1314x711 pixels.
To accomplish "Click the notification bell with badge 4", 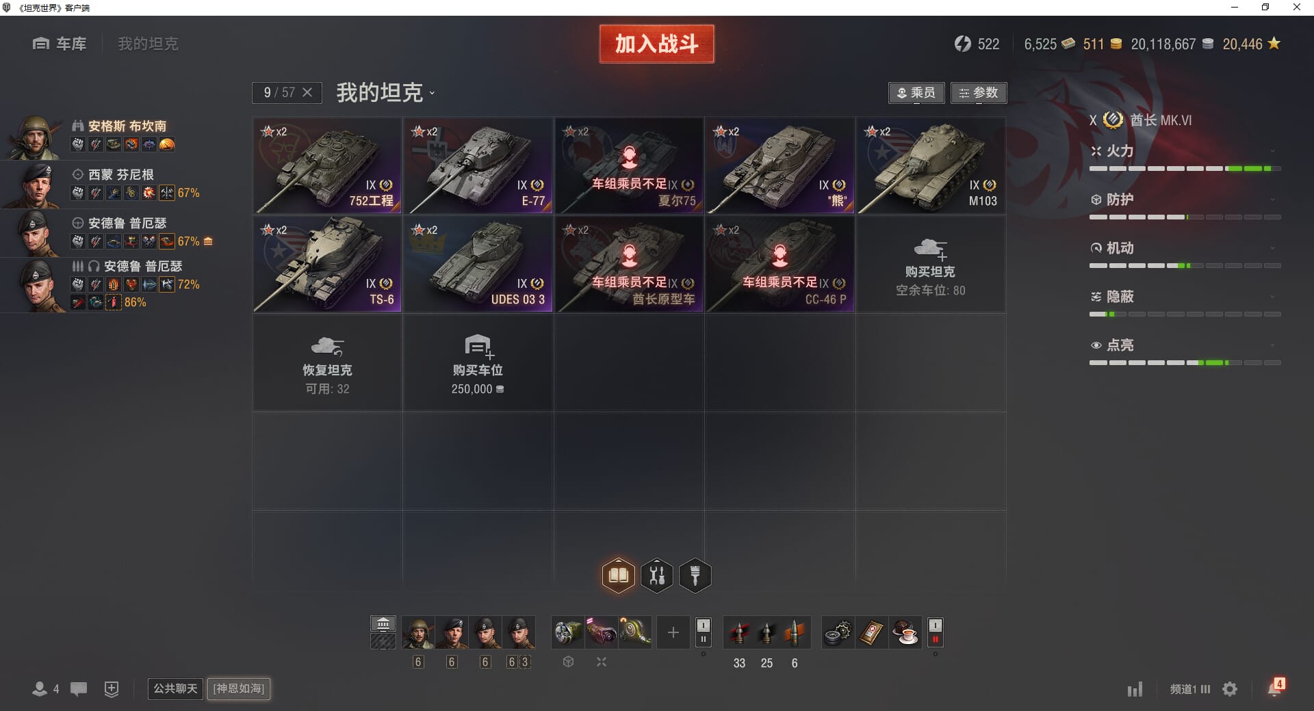I will [1276, 687].
